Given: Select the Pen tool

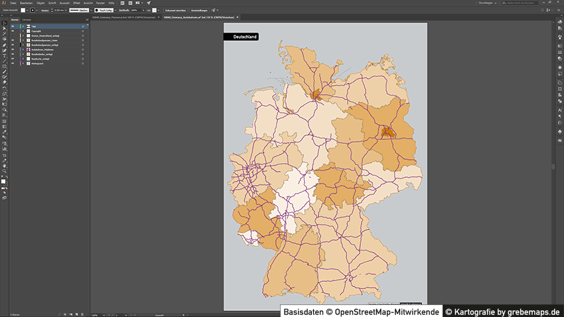Looking at the screenshot, I should point(4,44).
